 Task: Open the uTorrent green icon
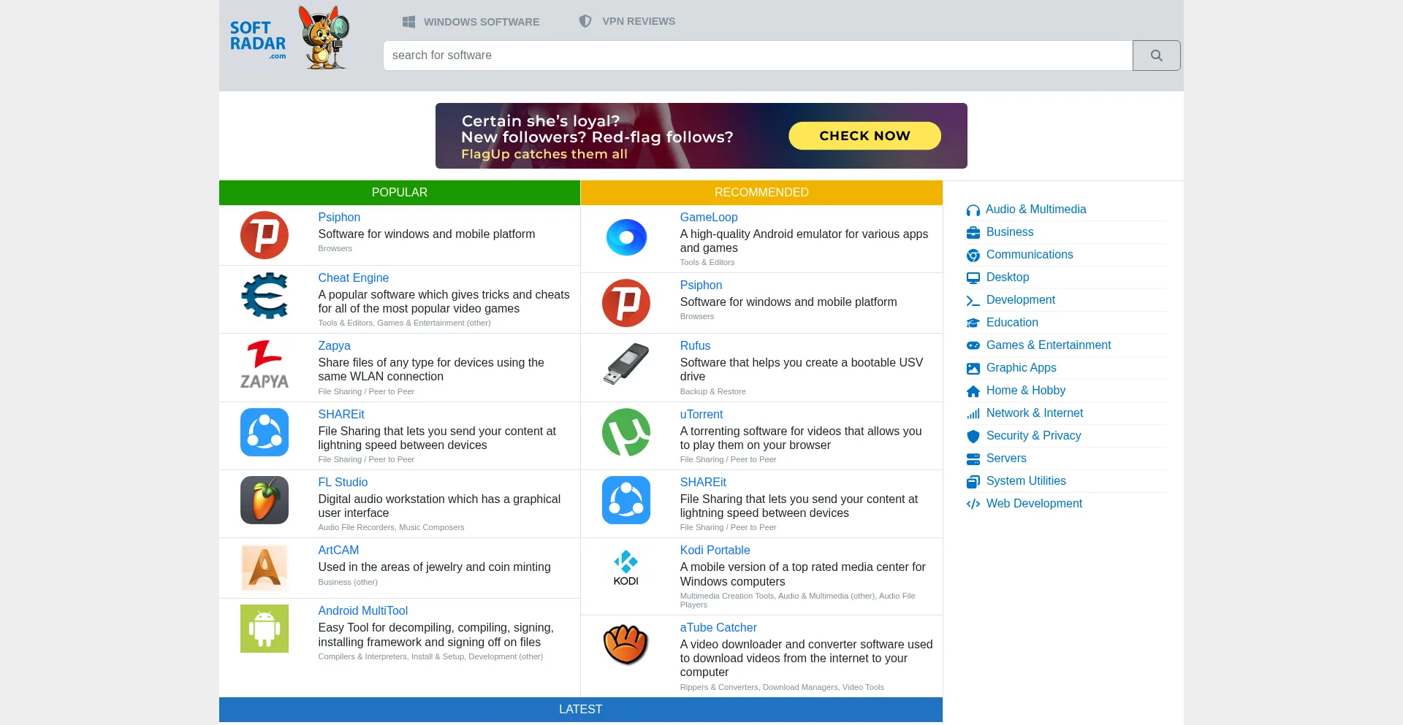click(x=626, y=432)
